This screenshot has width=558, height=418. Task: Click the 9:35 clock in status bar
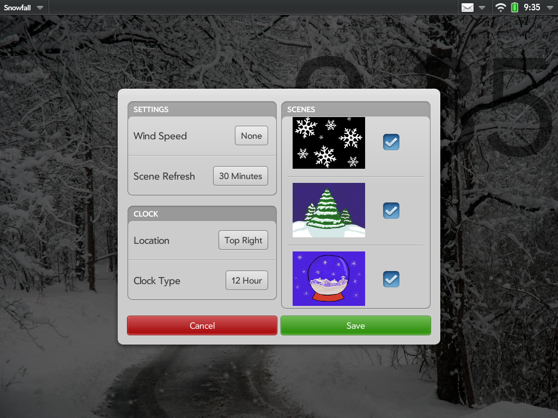pos(532,8)
